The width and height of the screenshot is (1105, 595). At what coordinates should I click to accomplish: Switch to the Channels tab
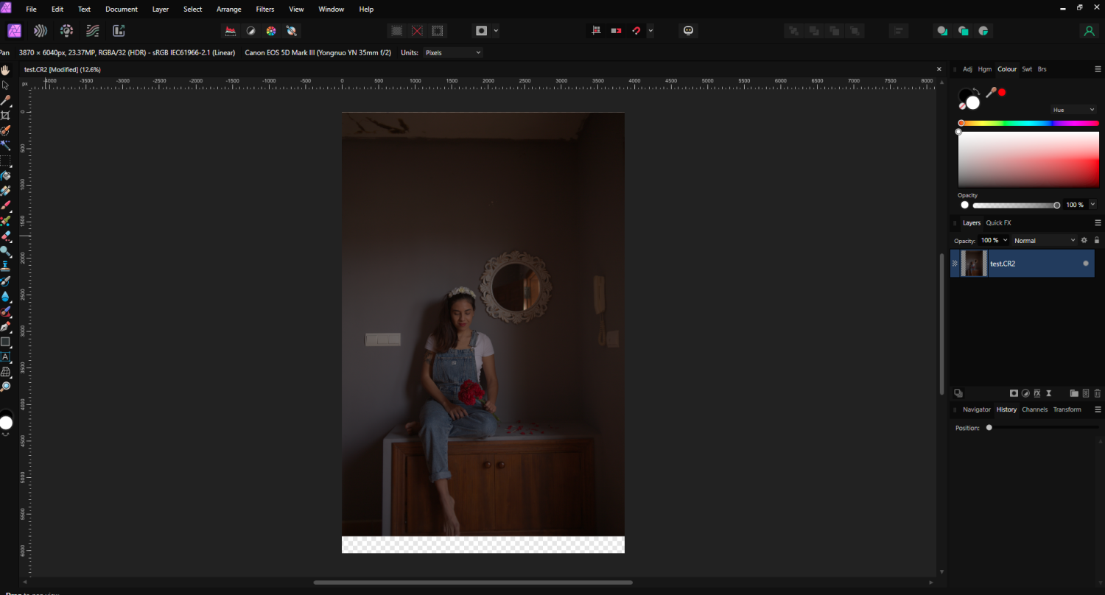(x=1035, y=409)
